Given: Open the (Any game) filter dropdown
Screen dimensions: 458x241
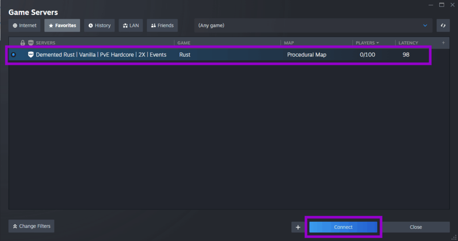Looking at the screenshot, I should click(x=314, y=25).
